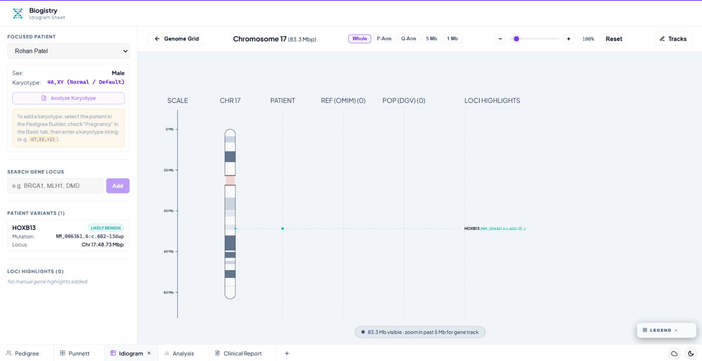Click the 83.3 Mb visible status pill
Image resolution: width=702 pixels, height=361 pixels.
pos(420,332)
